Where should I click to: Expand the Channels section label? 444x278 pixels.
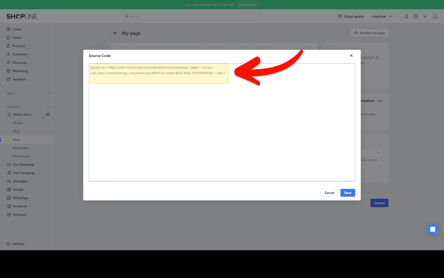13,107
